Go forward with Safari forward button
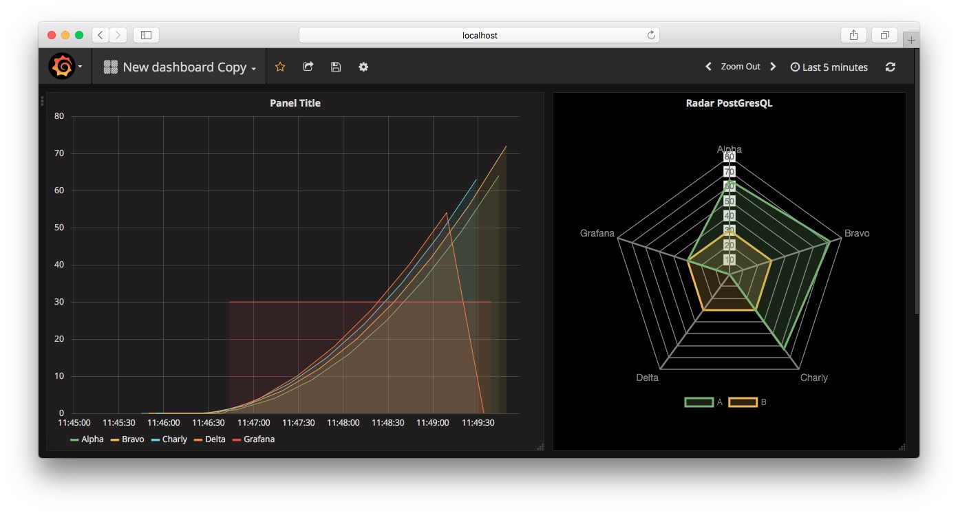 [x=118, y=34]
